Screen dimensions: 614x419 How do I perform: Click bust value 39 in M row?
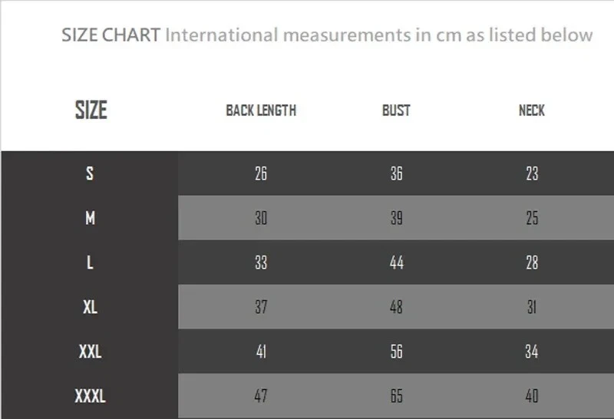[x=396, y=218]
